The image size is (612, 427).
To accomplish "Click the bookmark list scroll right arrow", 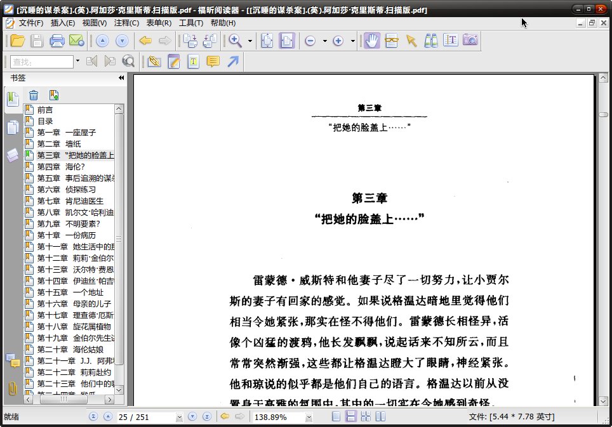I will pyautogui.click(x=110, y=399).
